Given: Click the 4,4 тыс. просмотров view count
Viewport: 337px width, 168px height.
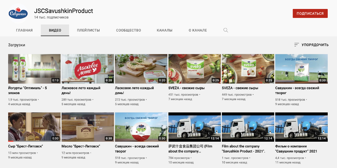Looking at the screenshot, I should (x=290, y=158).
